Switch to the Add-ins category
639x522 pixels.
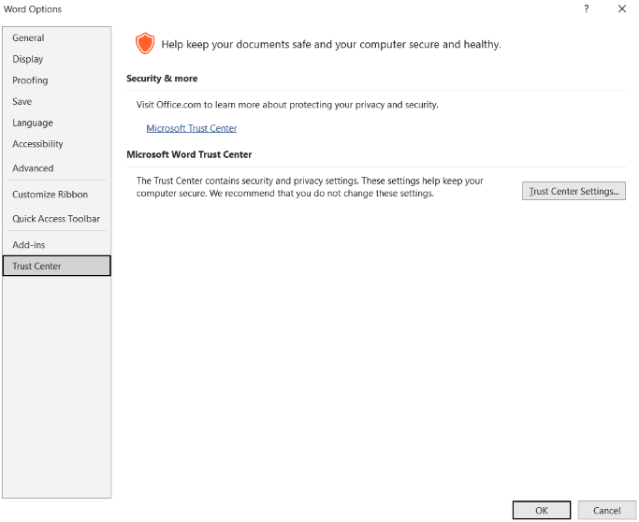pos(29,245)
